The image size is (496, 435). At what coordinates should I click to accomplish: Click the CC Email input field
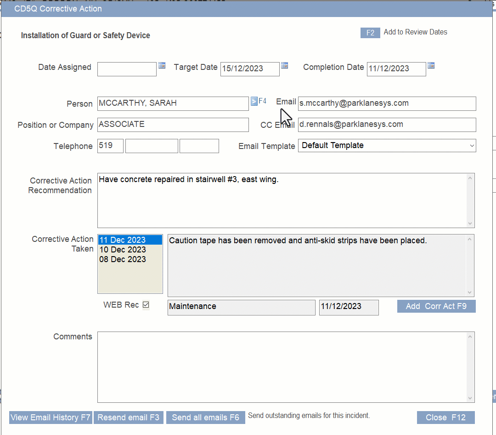387,125
